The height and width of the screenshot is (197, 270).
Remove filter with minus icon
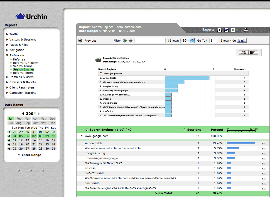point(131,41)
